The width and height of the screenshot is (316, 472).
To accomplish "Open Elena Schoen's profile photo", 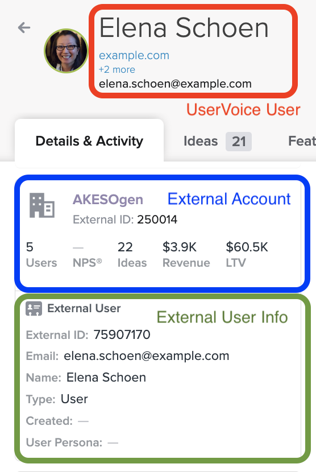I will point(66,51).
